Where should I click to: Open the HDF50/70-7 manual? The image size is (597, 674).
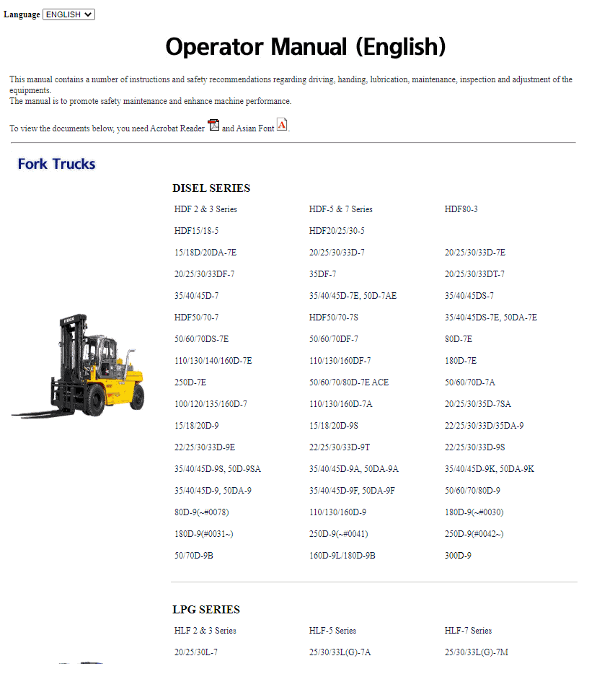click(196, 318)
